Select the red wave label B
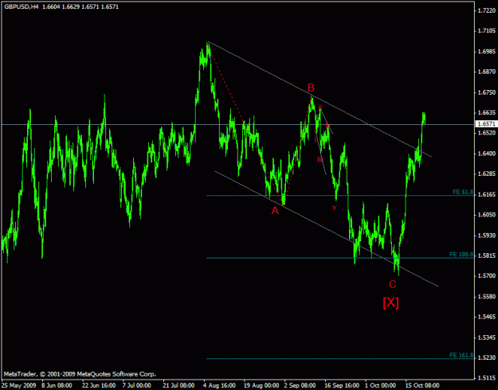Image resolution: width=498 pixels, height=390 pixels. coord(311,88)
